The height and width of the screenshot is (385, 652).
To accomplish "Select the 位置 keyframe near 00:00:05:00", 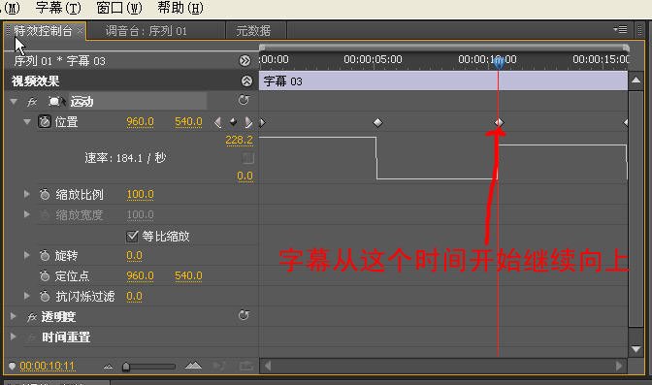I will pos(377,122).
